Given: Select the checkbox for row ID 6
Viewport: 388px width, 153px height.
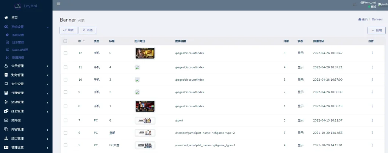Looking at the screenshot, I should pyautogui.click(x=66, y=133).
